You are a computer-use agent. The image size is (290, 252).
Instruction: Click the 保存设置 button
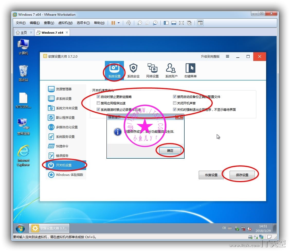(242, 175)
